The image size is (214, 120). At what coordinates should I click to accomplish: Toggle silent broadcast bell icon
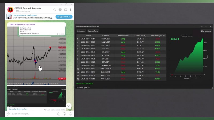click(x=58, y=114)
